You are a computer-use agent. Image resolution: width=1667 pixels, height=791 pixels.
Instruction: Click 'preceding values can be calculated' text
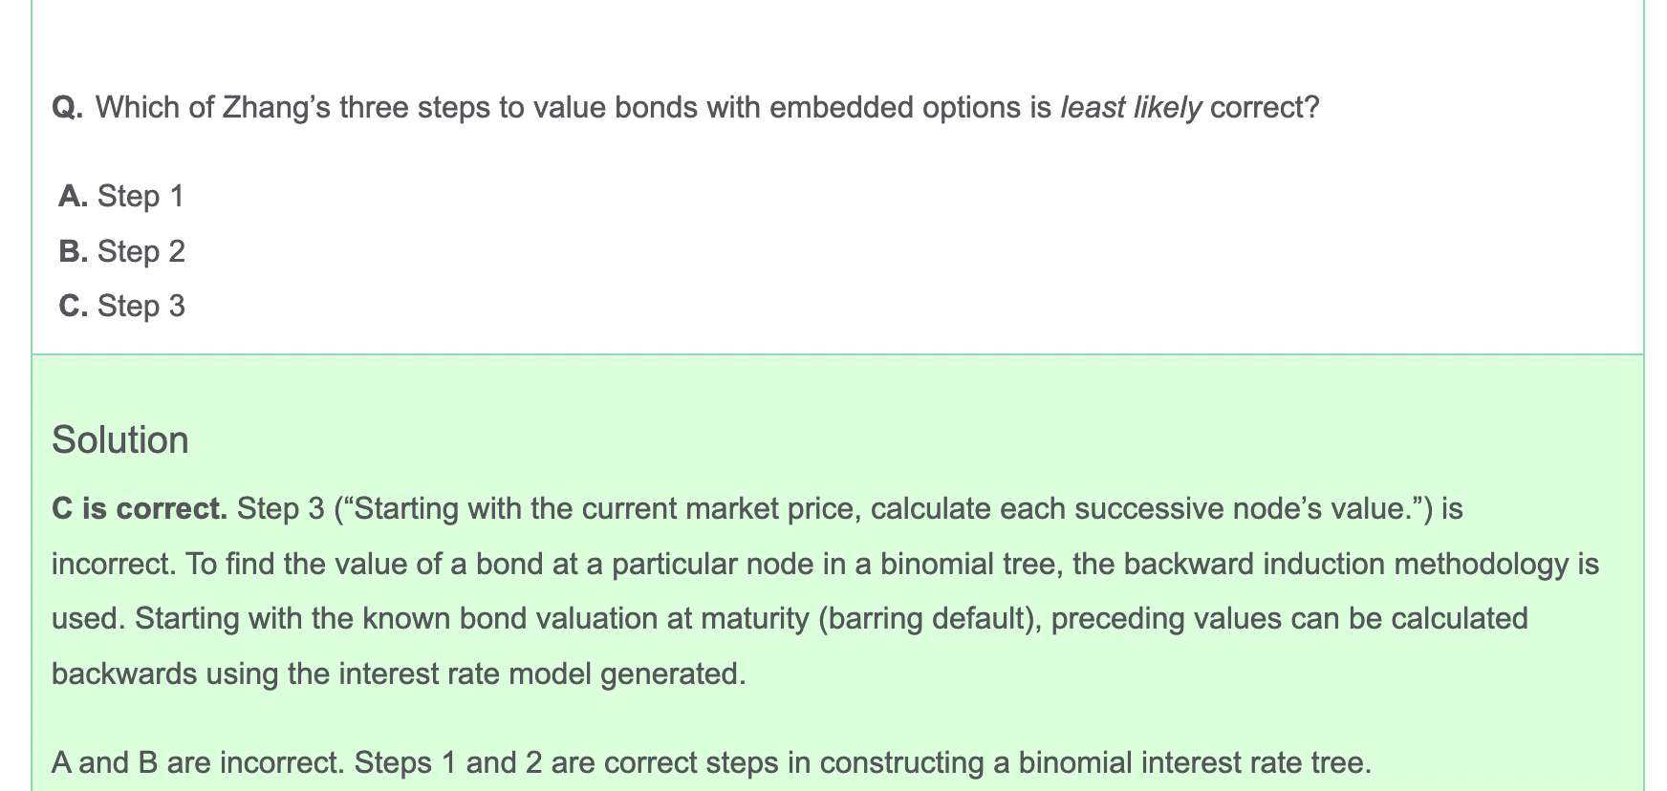(1288, 619)
